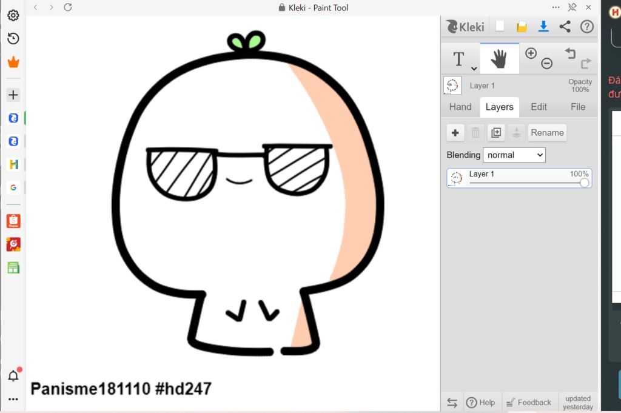This screenshot has width=621, height=413.
Task: Add a new layer
Action: (x=455, y=133)
